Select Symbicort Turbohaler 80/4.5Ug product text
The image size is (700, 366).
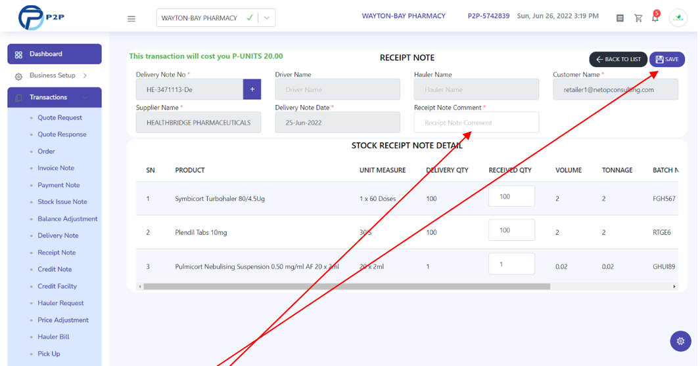coord(220,199)
